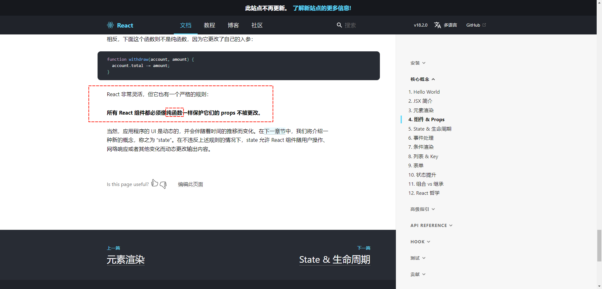
Task: Click the GitHub external link icon
Action: [484, 25]
